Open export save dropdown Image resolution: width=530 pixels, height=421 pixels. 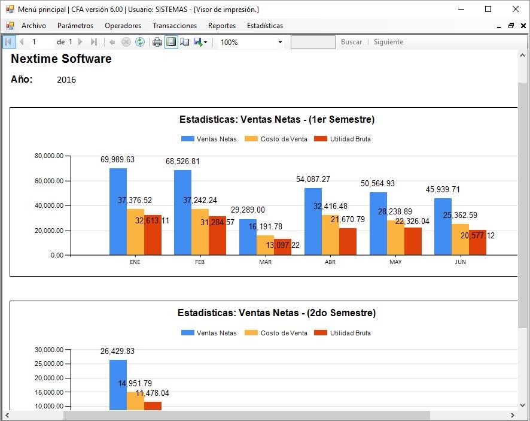(x=200, y=42)
